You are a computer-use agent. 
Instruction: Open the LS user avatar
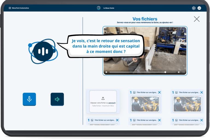point(199,8)
